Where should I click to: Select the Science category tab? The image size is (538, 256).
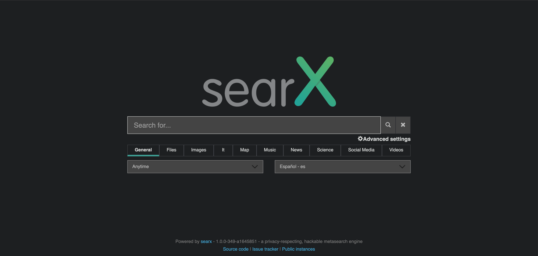(325, 150)
